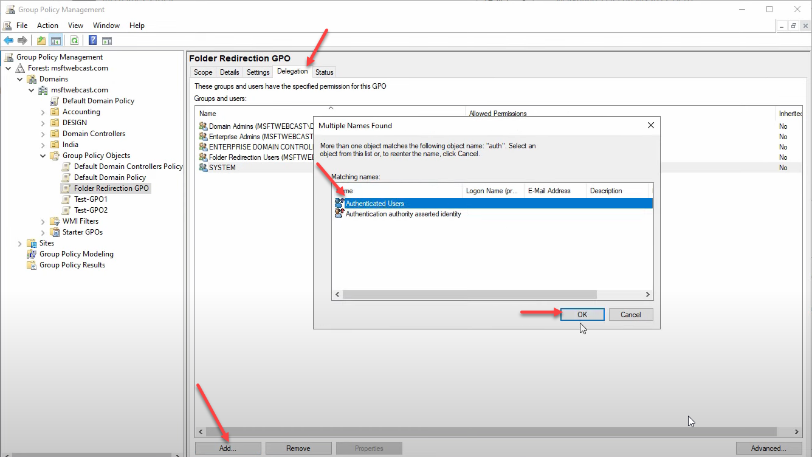Expand the Sites node arrow
The image size is (812, 457).
(x=20, y=243)
